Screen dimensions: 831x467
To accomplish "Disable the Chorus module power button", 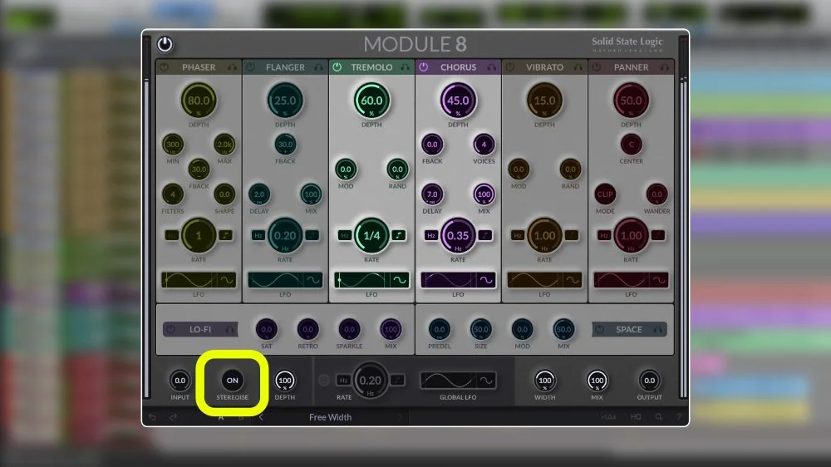I will point(424,67).
